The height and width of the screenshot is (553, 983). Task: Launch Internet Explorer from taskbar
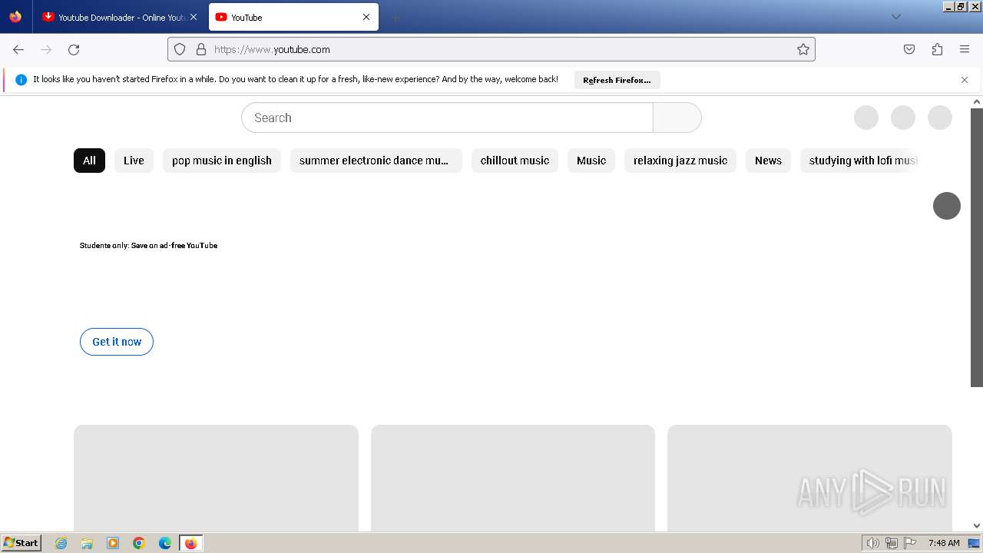(x=61, y=543)
